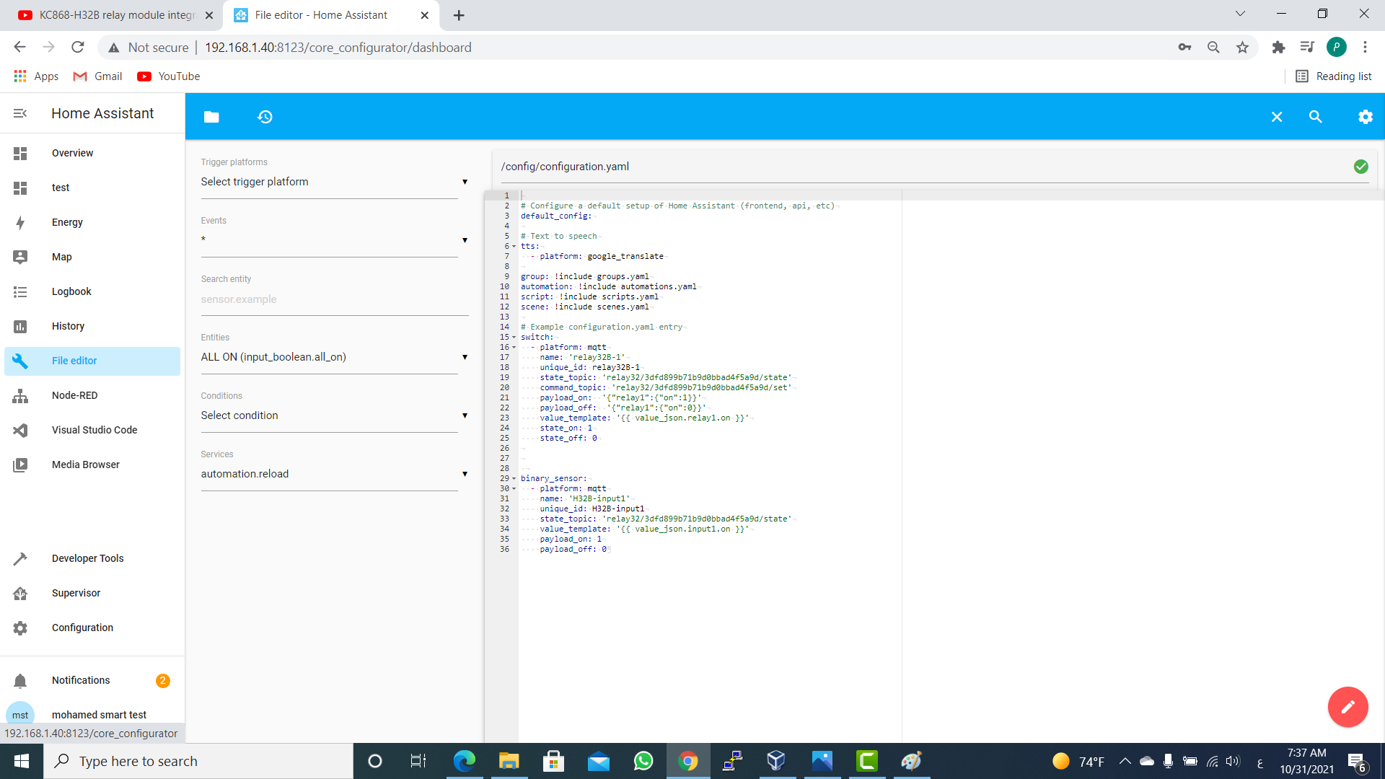Screen dimensions: 1385x779
Task: Collapse the Home Assistant sidebar menu
Action: pyautogui.click(x=20, y=113)
